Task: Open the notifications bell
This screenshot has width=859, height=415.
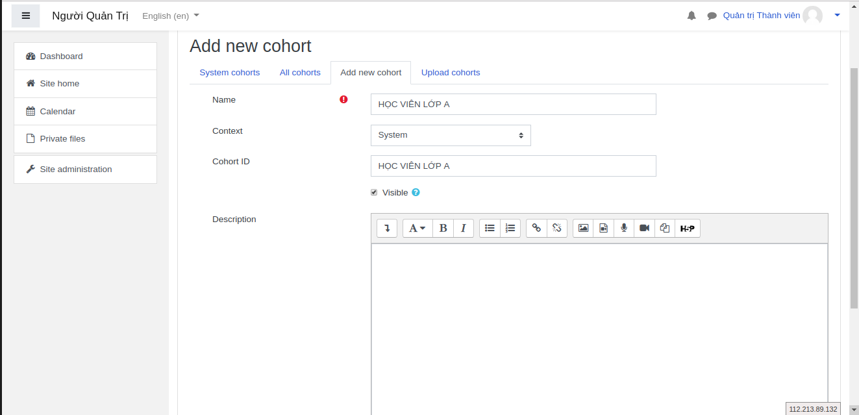Action: click(x=691, y=15)
